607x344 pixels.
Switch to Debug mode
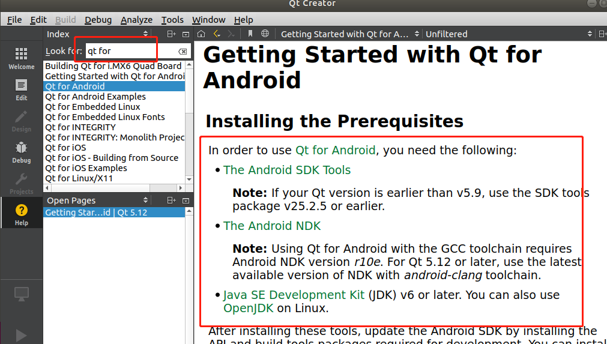click(21, 152)
